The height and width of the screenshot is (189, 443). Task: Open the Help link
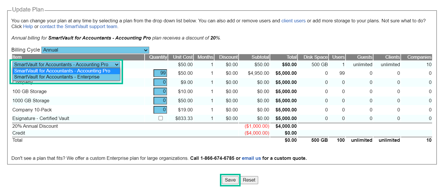coord(28,26)
